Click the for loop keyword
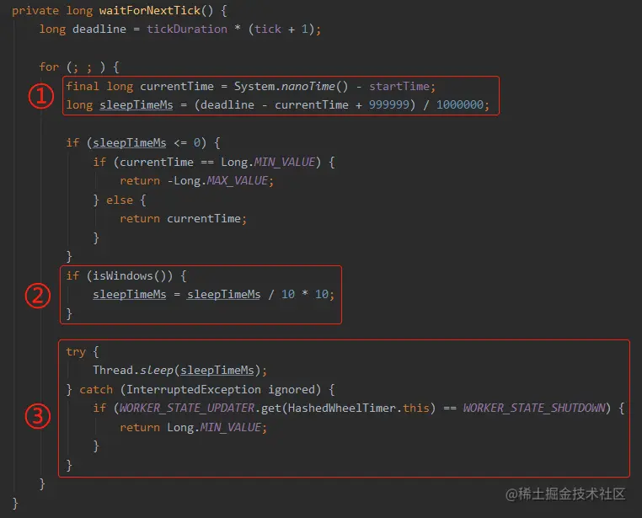Viewport: 642px width, 518px height. point(49,67)
